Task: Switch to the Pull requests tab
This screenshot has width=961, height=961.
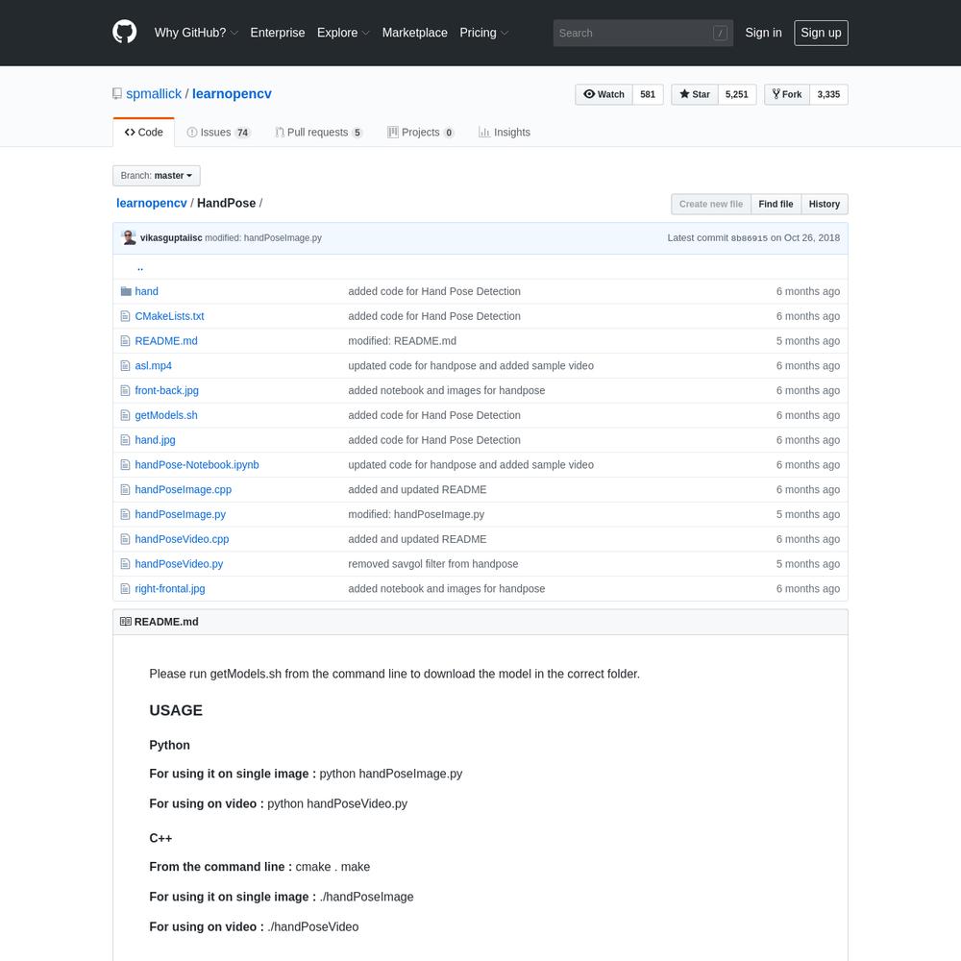Action: click(318, 133)
